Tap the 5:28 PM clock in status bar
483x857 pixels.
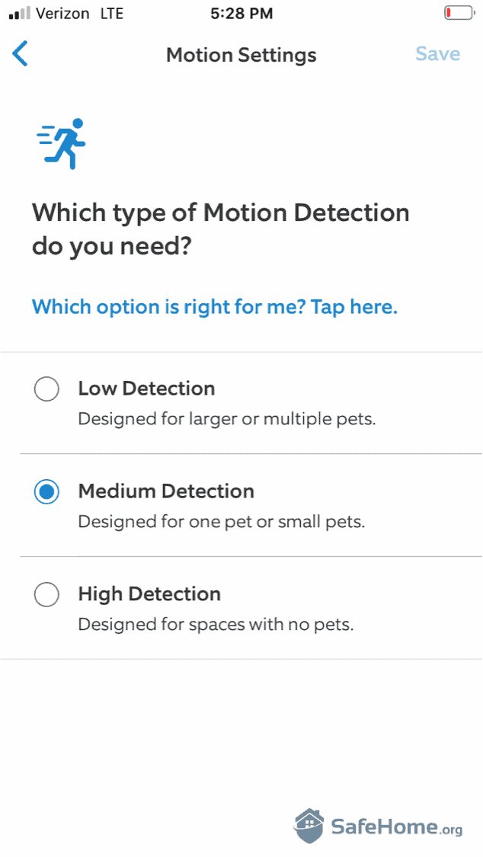[241, 14]
